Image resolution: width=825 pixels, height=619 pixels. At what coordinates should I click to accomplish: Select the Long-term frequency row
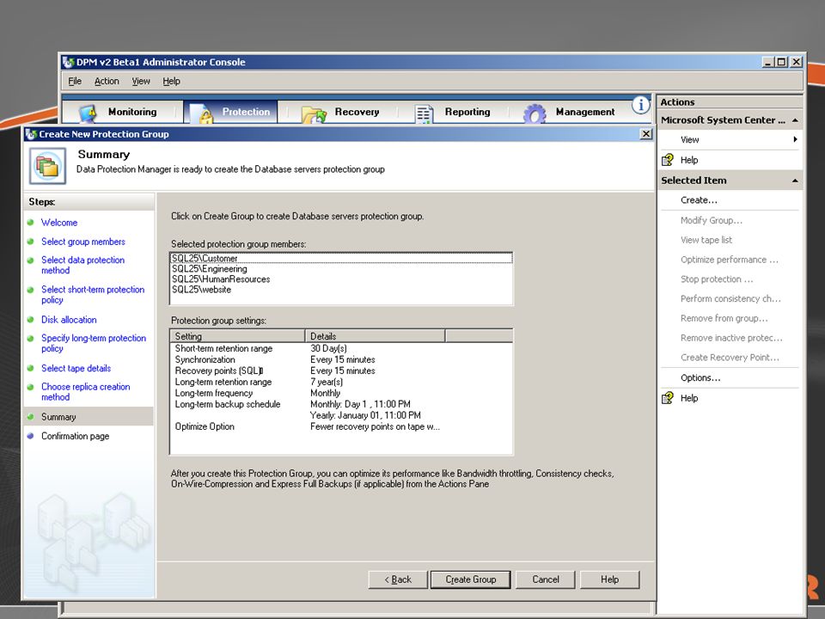click(341, 393)
